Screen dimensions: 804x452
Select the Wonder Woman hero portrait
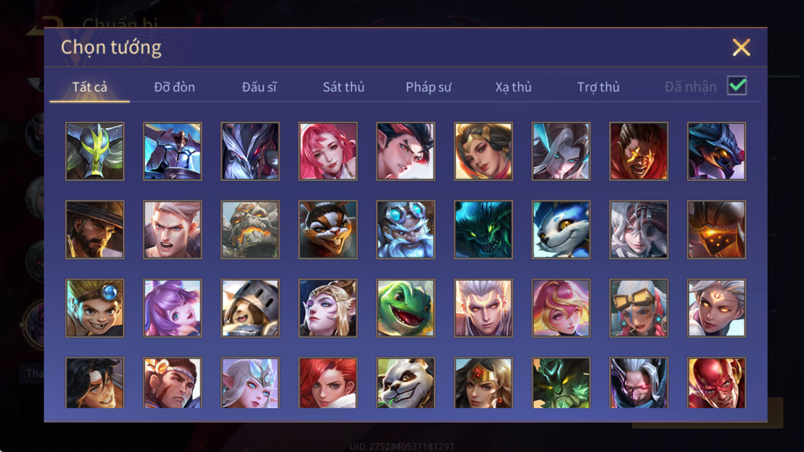(483, 383)
